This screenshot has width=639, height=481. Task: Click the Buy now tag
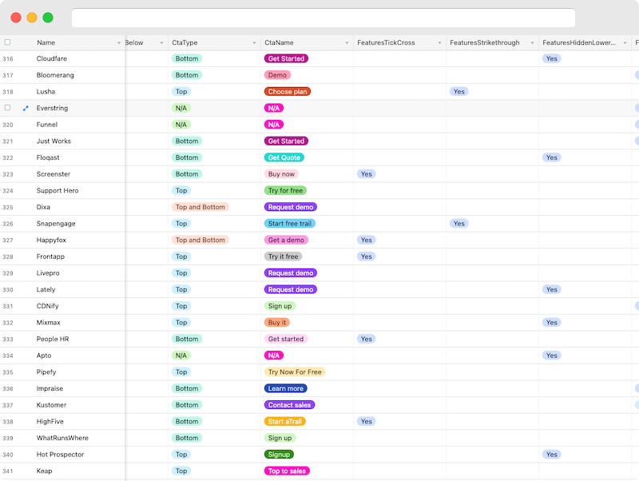click(x=281, y=174)
